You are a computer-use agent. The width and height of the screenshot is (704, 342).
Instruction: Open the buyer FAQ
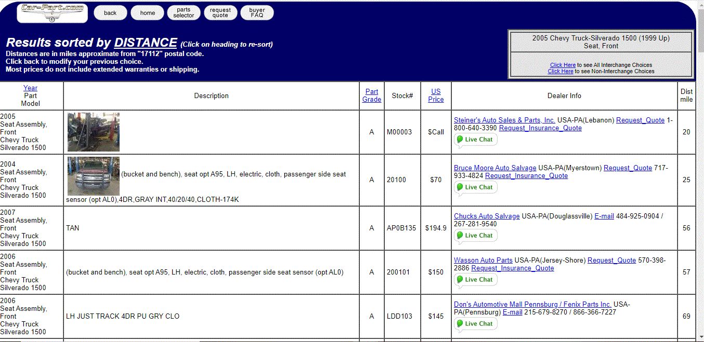coord(257,13)
